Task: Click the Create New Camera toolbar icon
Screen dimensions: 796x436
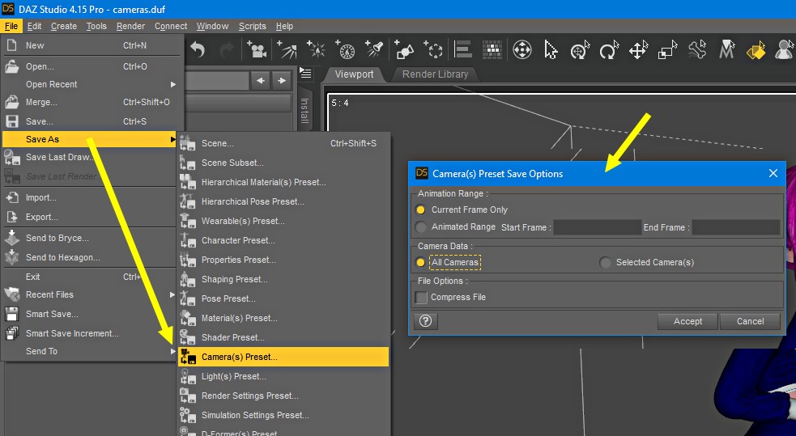Action: [257, 49]
